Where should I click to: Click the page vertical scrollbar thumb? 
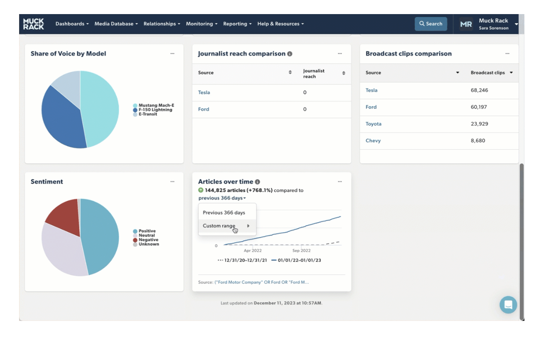[x=522, y=241]
